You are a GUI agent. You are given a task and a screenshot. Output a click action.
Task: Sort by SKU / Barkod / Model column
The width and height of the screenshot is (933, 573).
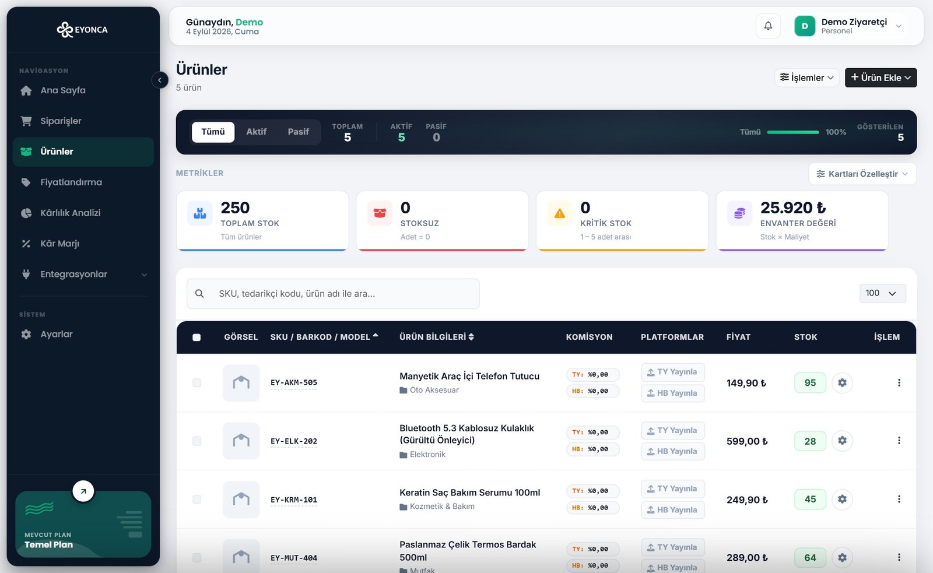(324, 337)
